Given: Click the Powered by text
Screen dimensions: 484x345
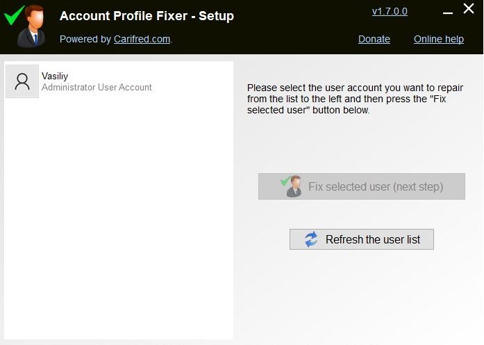Looking at the screenshot, I should click(85, 39).
